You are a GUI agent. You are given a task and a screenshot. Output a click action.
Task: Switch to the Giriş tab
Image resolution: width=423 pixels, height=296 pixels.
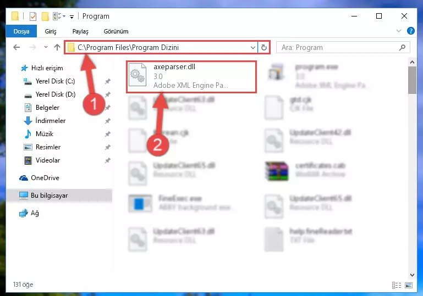[x=51, y=31]
